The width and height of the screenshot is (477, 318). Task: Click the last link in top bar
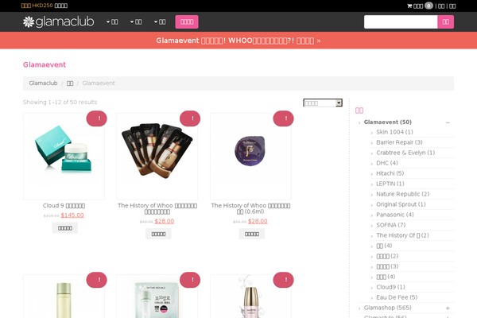[x=452, y=6]
